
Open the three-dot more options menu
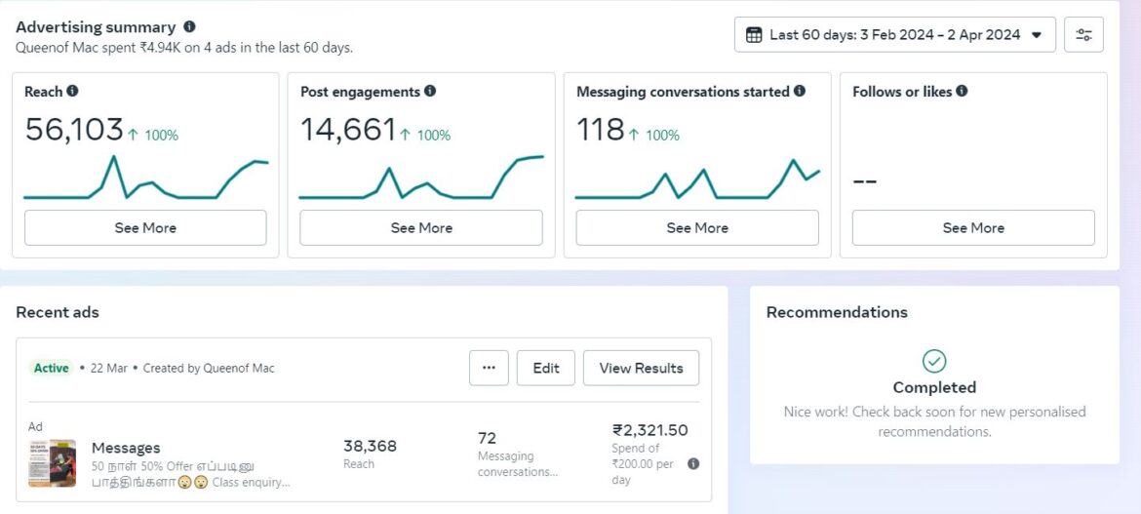coord(489,369)
